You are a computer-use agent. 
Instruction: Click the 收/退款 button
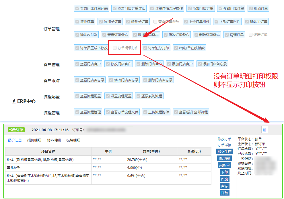pyautogui.click(x=224, y=158)
